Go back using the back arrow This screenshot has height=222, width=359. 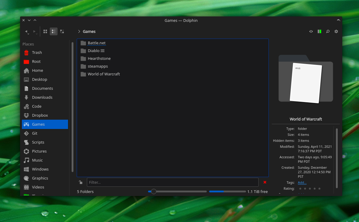point(27,31)
